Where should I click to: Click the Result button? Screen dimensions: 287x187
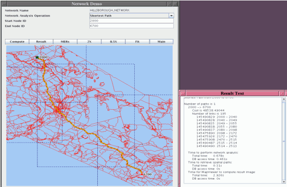click(x=41, y=42)
